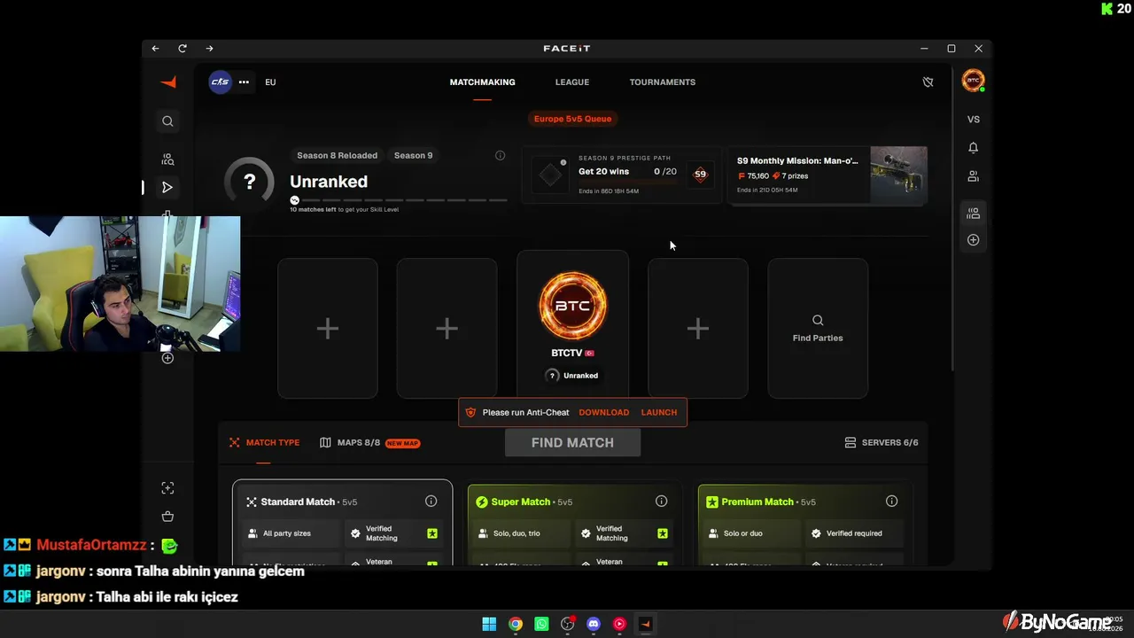Screen dimensions: 1134x638
Task: Click the S9 prestige badge
Action: pos(700,175)
